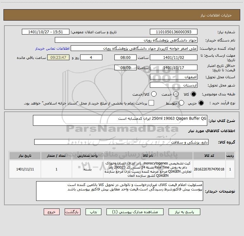Click the unit cell بسته
Viewport: 244px width, 236px height.
87,169
